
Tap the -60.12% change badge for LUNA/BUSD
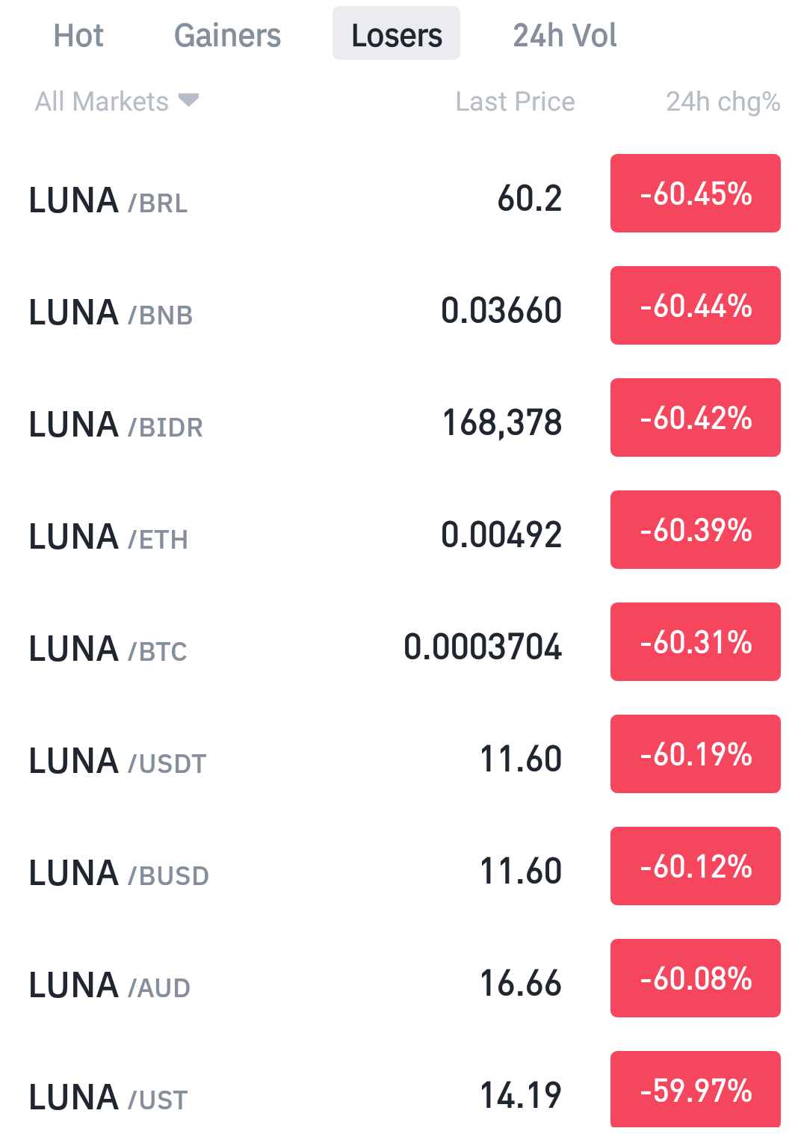pyautogui.click(x=696, y=866)
